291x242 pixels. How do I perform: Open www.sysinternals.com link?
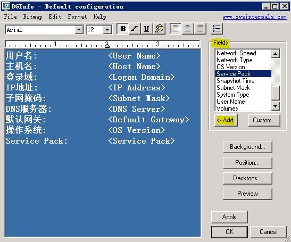(x=254, y=17)
